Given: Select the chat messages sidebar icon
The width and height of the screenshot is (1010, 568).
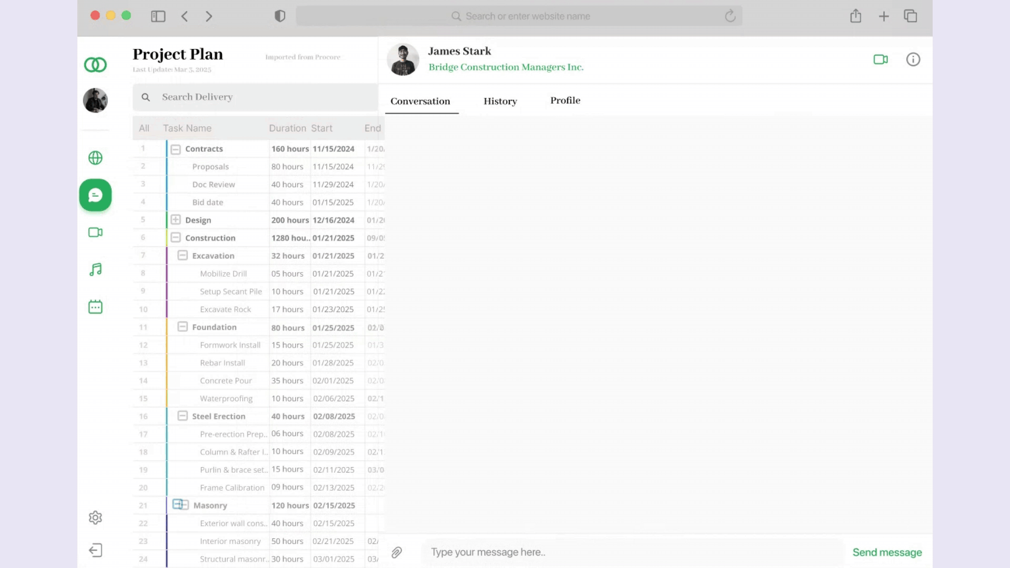Looking at the screenshot, I should (95, 195).
